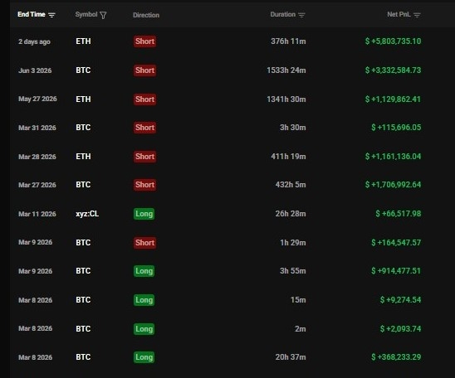The image size is (455, 378).
Task: Click the Direction column header
Action: (146, 15)
